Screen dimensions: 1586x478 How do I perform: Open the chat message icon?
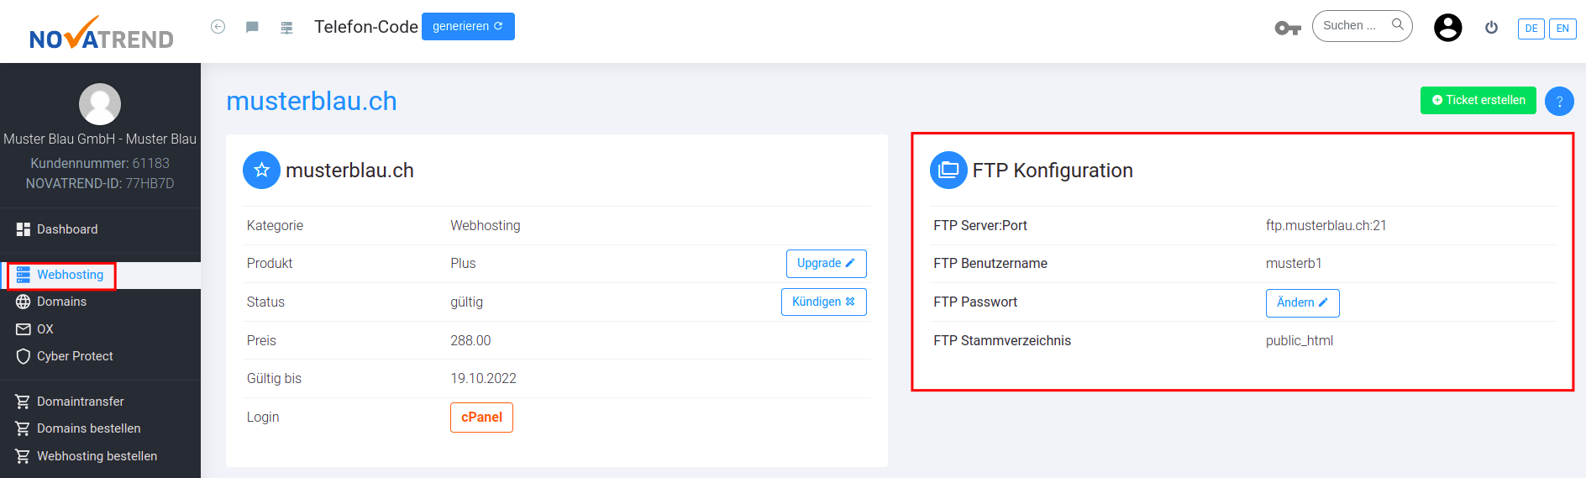click(x=252, y=27)
